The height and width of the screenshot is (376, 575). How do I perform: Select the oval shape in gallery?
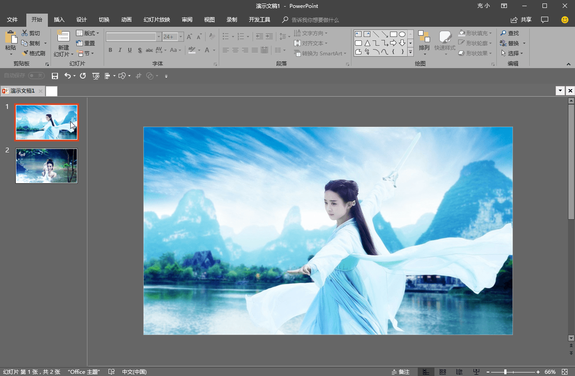402,34
